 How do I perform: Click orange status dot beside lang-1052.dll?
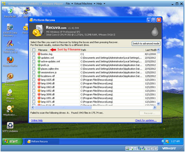pyautogui.click(x=39, y=91)
